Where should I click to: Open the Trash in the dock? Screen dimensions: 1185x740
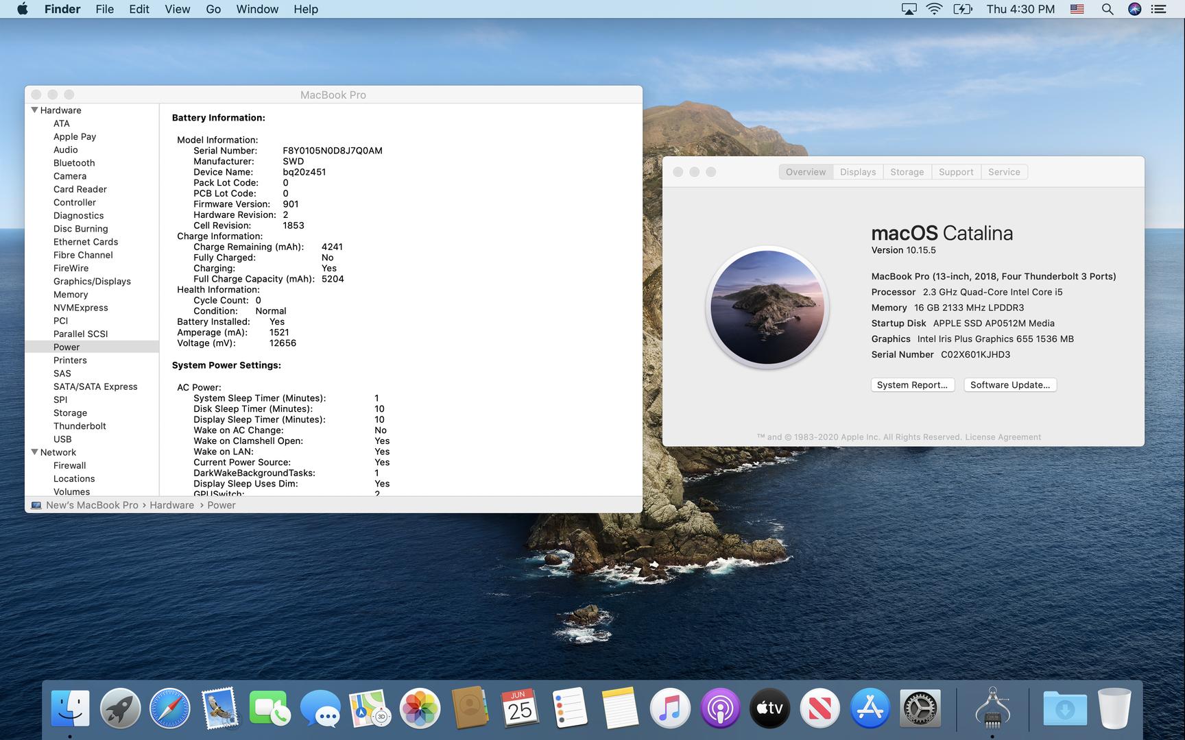click(x=1114, y=708)
